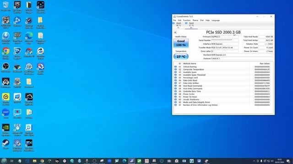Select Media and Data Integrity Errors row

223,102
